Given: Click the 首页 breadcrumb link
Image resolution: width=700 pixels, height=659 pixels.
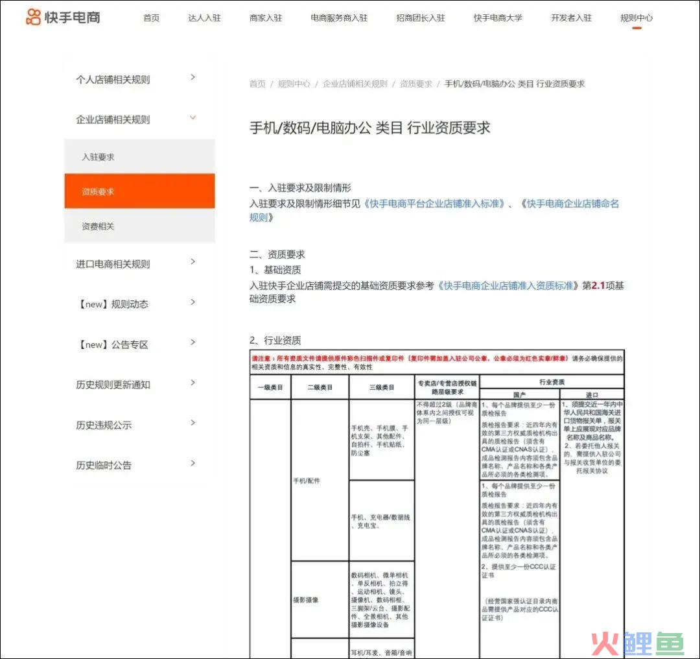Looking at the screenshot, I should pos(257,84).
